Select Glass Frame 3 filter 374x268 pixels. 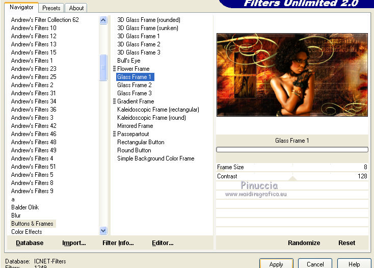pos(135,93)
